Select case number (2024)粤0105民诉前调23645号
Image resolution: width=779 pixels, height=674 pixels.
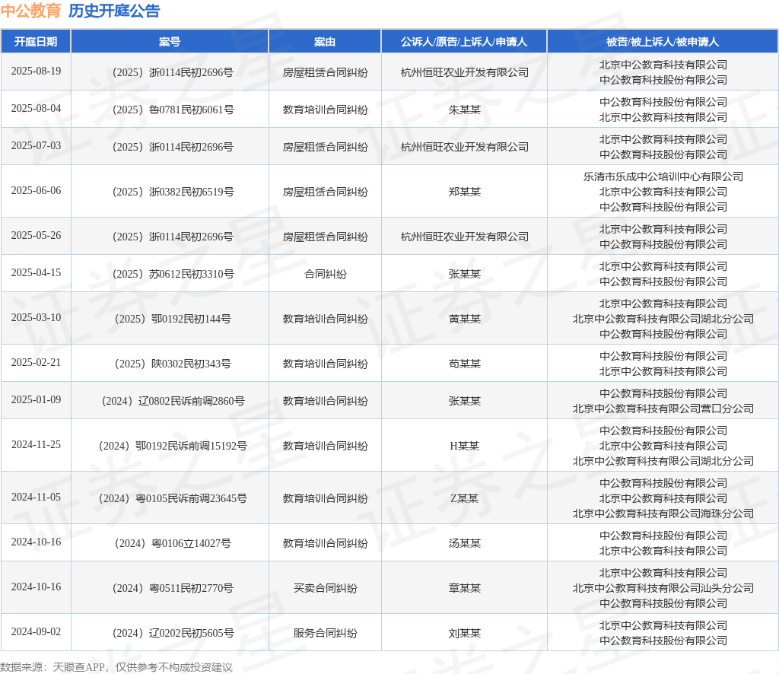(x=173, y=498)
